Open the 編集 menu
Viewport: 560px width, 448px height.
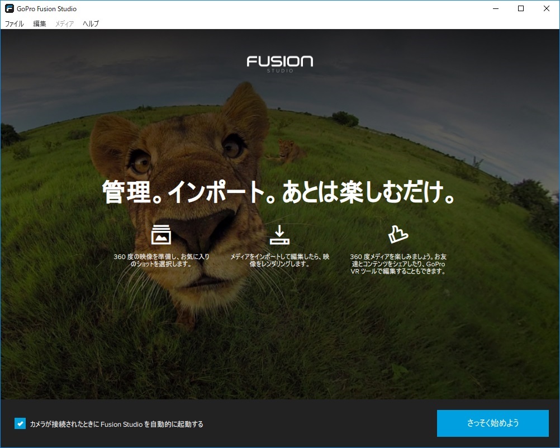coord(39,23)
